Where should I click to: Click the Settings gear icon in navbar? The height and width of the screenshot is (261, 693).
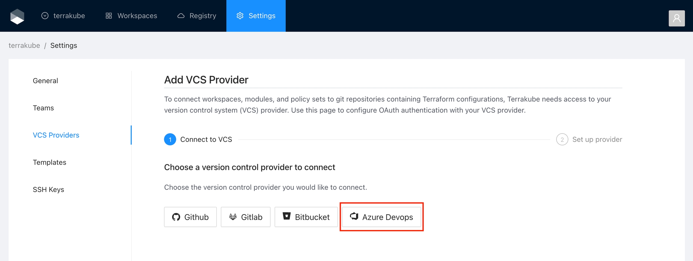(240, 16)
